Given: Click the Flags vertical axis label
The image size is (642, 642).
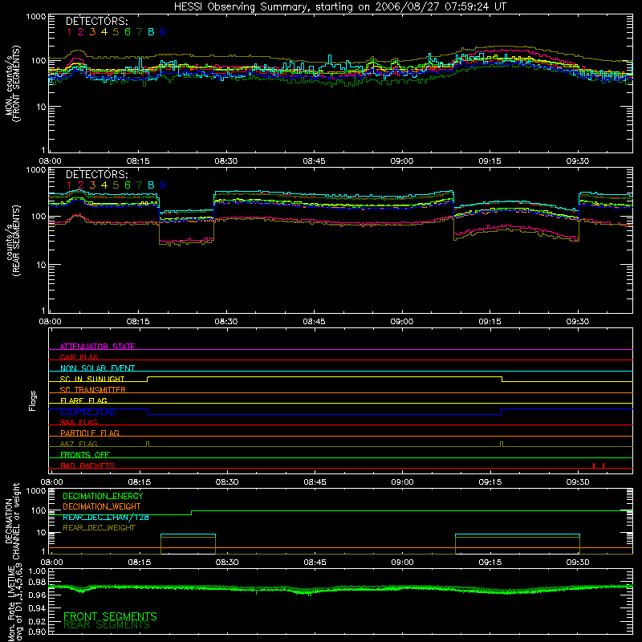Looking at the screenshot, I should [32, 400].
